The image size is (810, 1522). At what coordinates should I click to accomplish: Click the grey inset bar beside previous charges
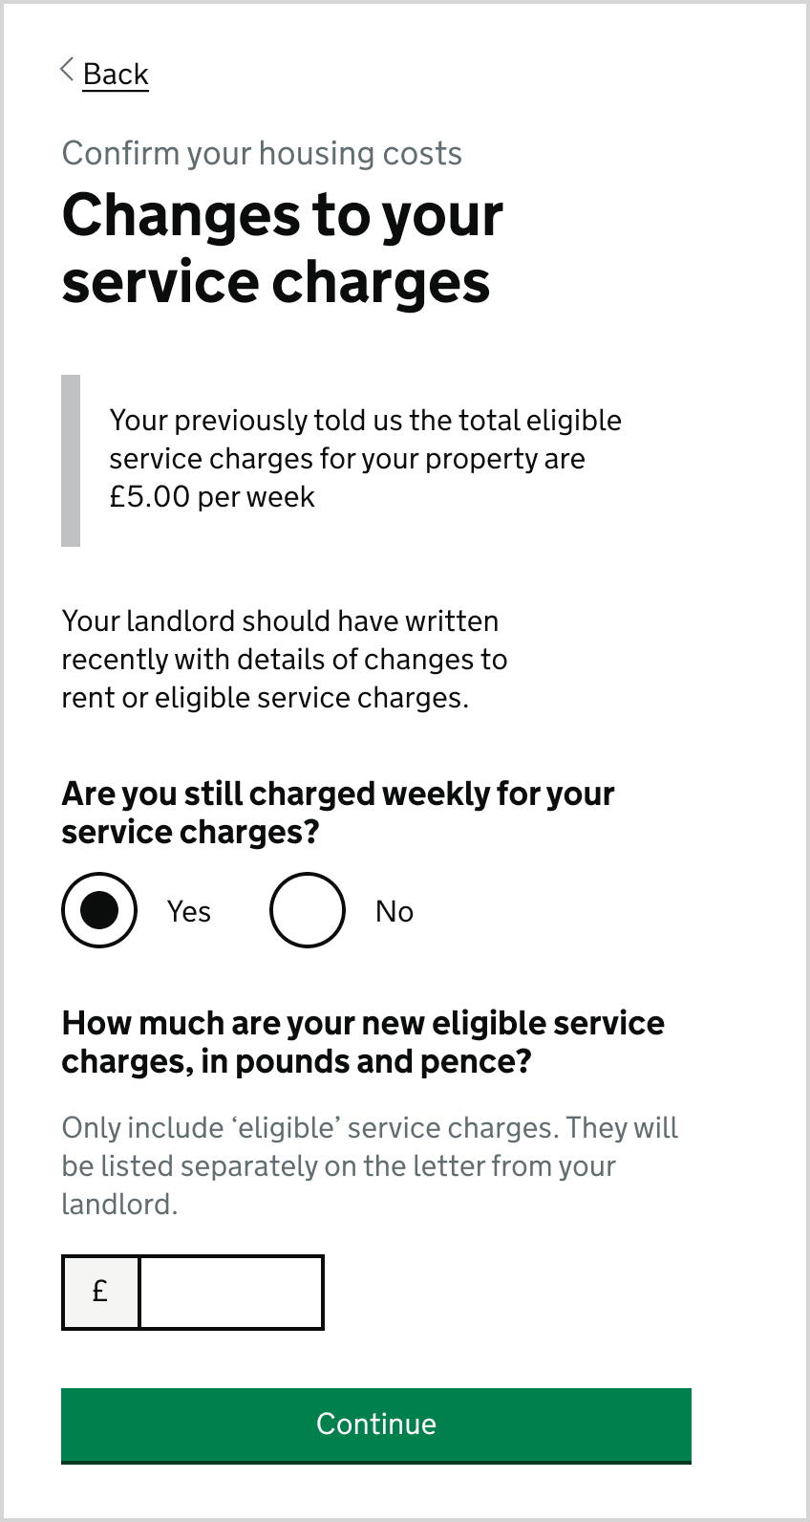71,461
